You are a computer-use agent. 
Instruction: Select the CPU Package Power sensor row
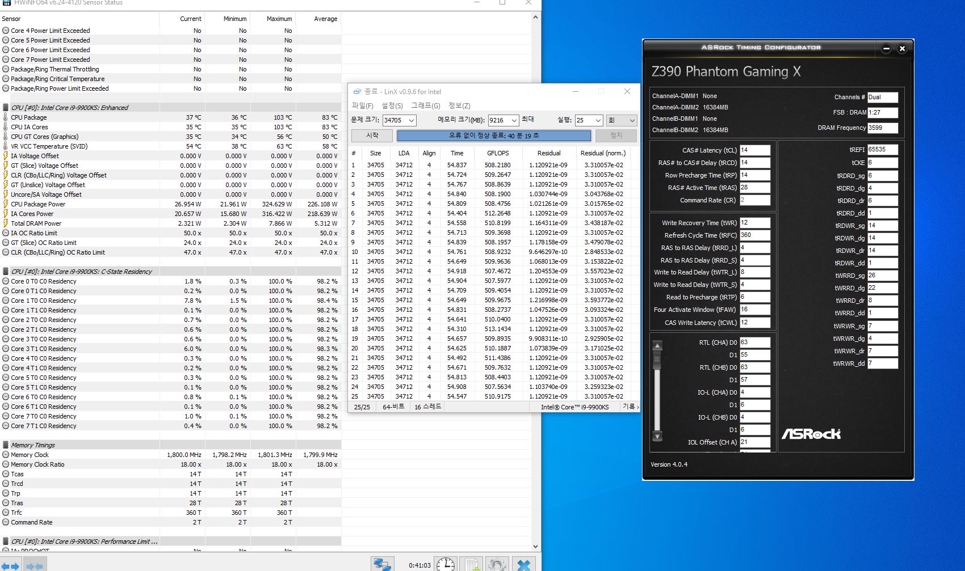coord(38,204)
